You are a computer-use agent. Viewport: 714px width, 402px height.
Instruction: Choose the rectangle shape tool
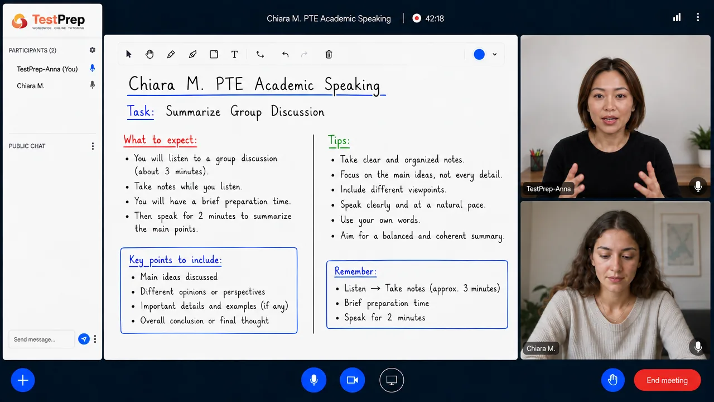pyautogui.click(x=214, y=54)
